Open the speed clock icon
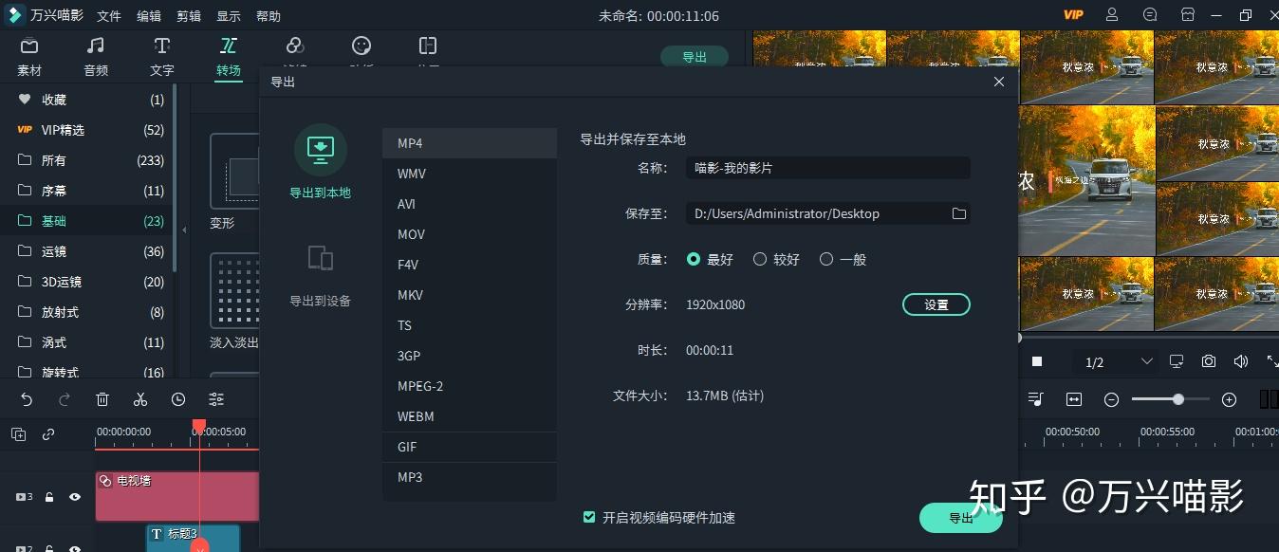The height and width of the screenshot is (552, 1279). 177,399
